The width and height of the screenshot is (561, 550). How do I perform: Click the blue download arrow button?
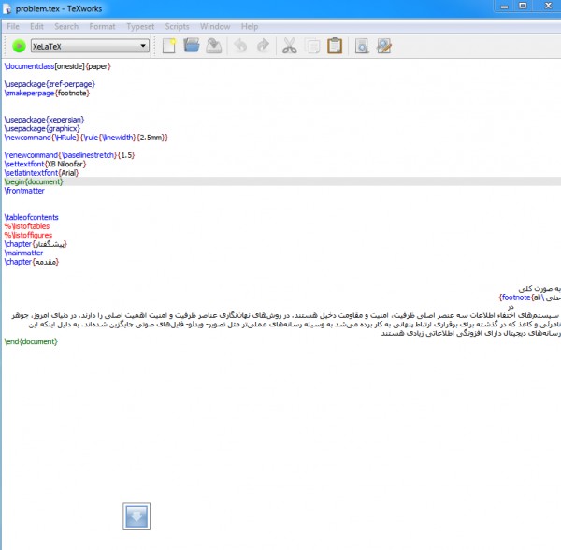point(137,516)
